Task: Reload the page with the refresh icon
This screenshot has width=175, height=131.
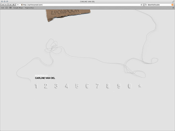Action: [x=142, y=5]
